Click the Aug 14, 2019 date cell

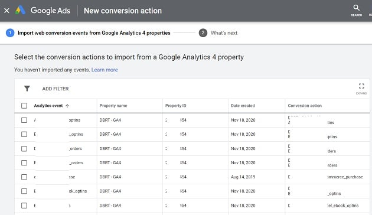pos(243,177)
